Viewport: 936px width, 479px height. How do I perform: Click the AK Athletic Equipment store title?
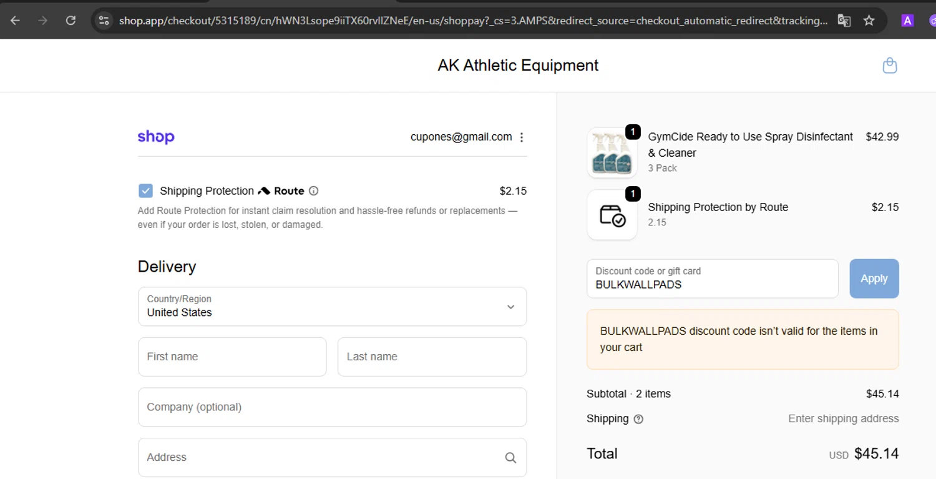tap(518, 66)
